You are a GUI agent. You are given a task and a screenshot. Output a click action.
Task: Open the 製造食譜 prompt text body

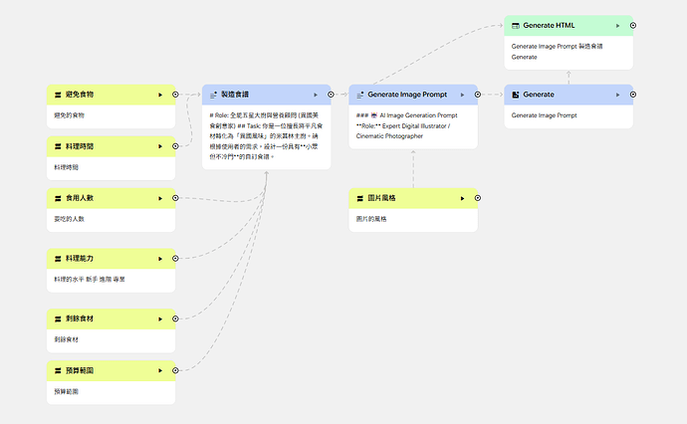click(x=266, y=135)
